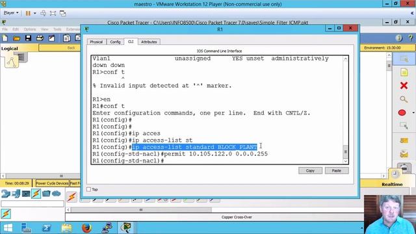Select the red X Delete tool
Screen dimensions: 416x234
click(x=404, y=85)
